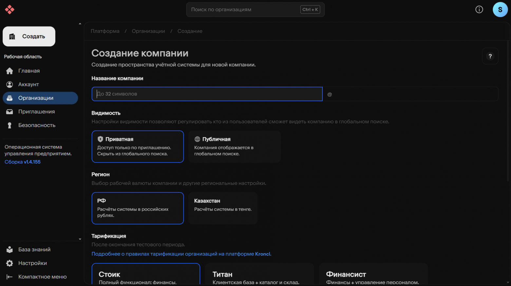Focus the organization search field
The height and width of the screenshot is (286, 511).
click(x=255, y=9)
